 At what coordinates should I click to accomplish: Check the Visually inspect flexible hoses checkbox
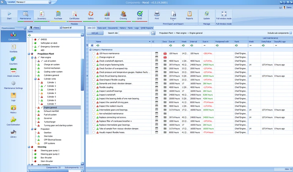click(x=94, y=132)
